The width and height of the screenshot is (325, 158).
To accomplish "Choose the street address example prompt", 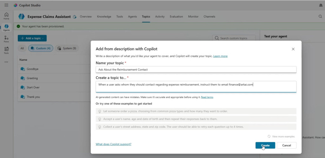I will (196, 127).
